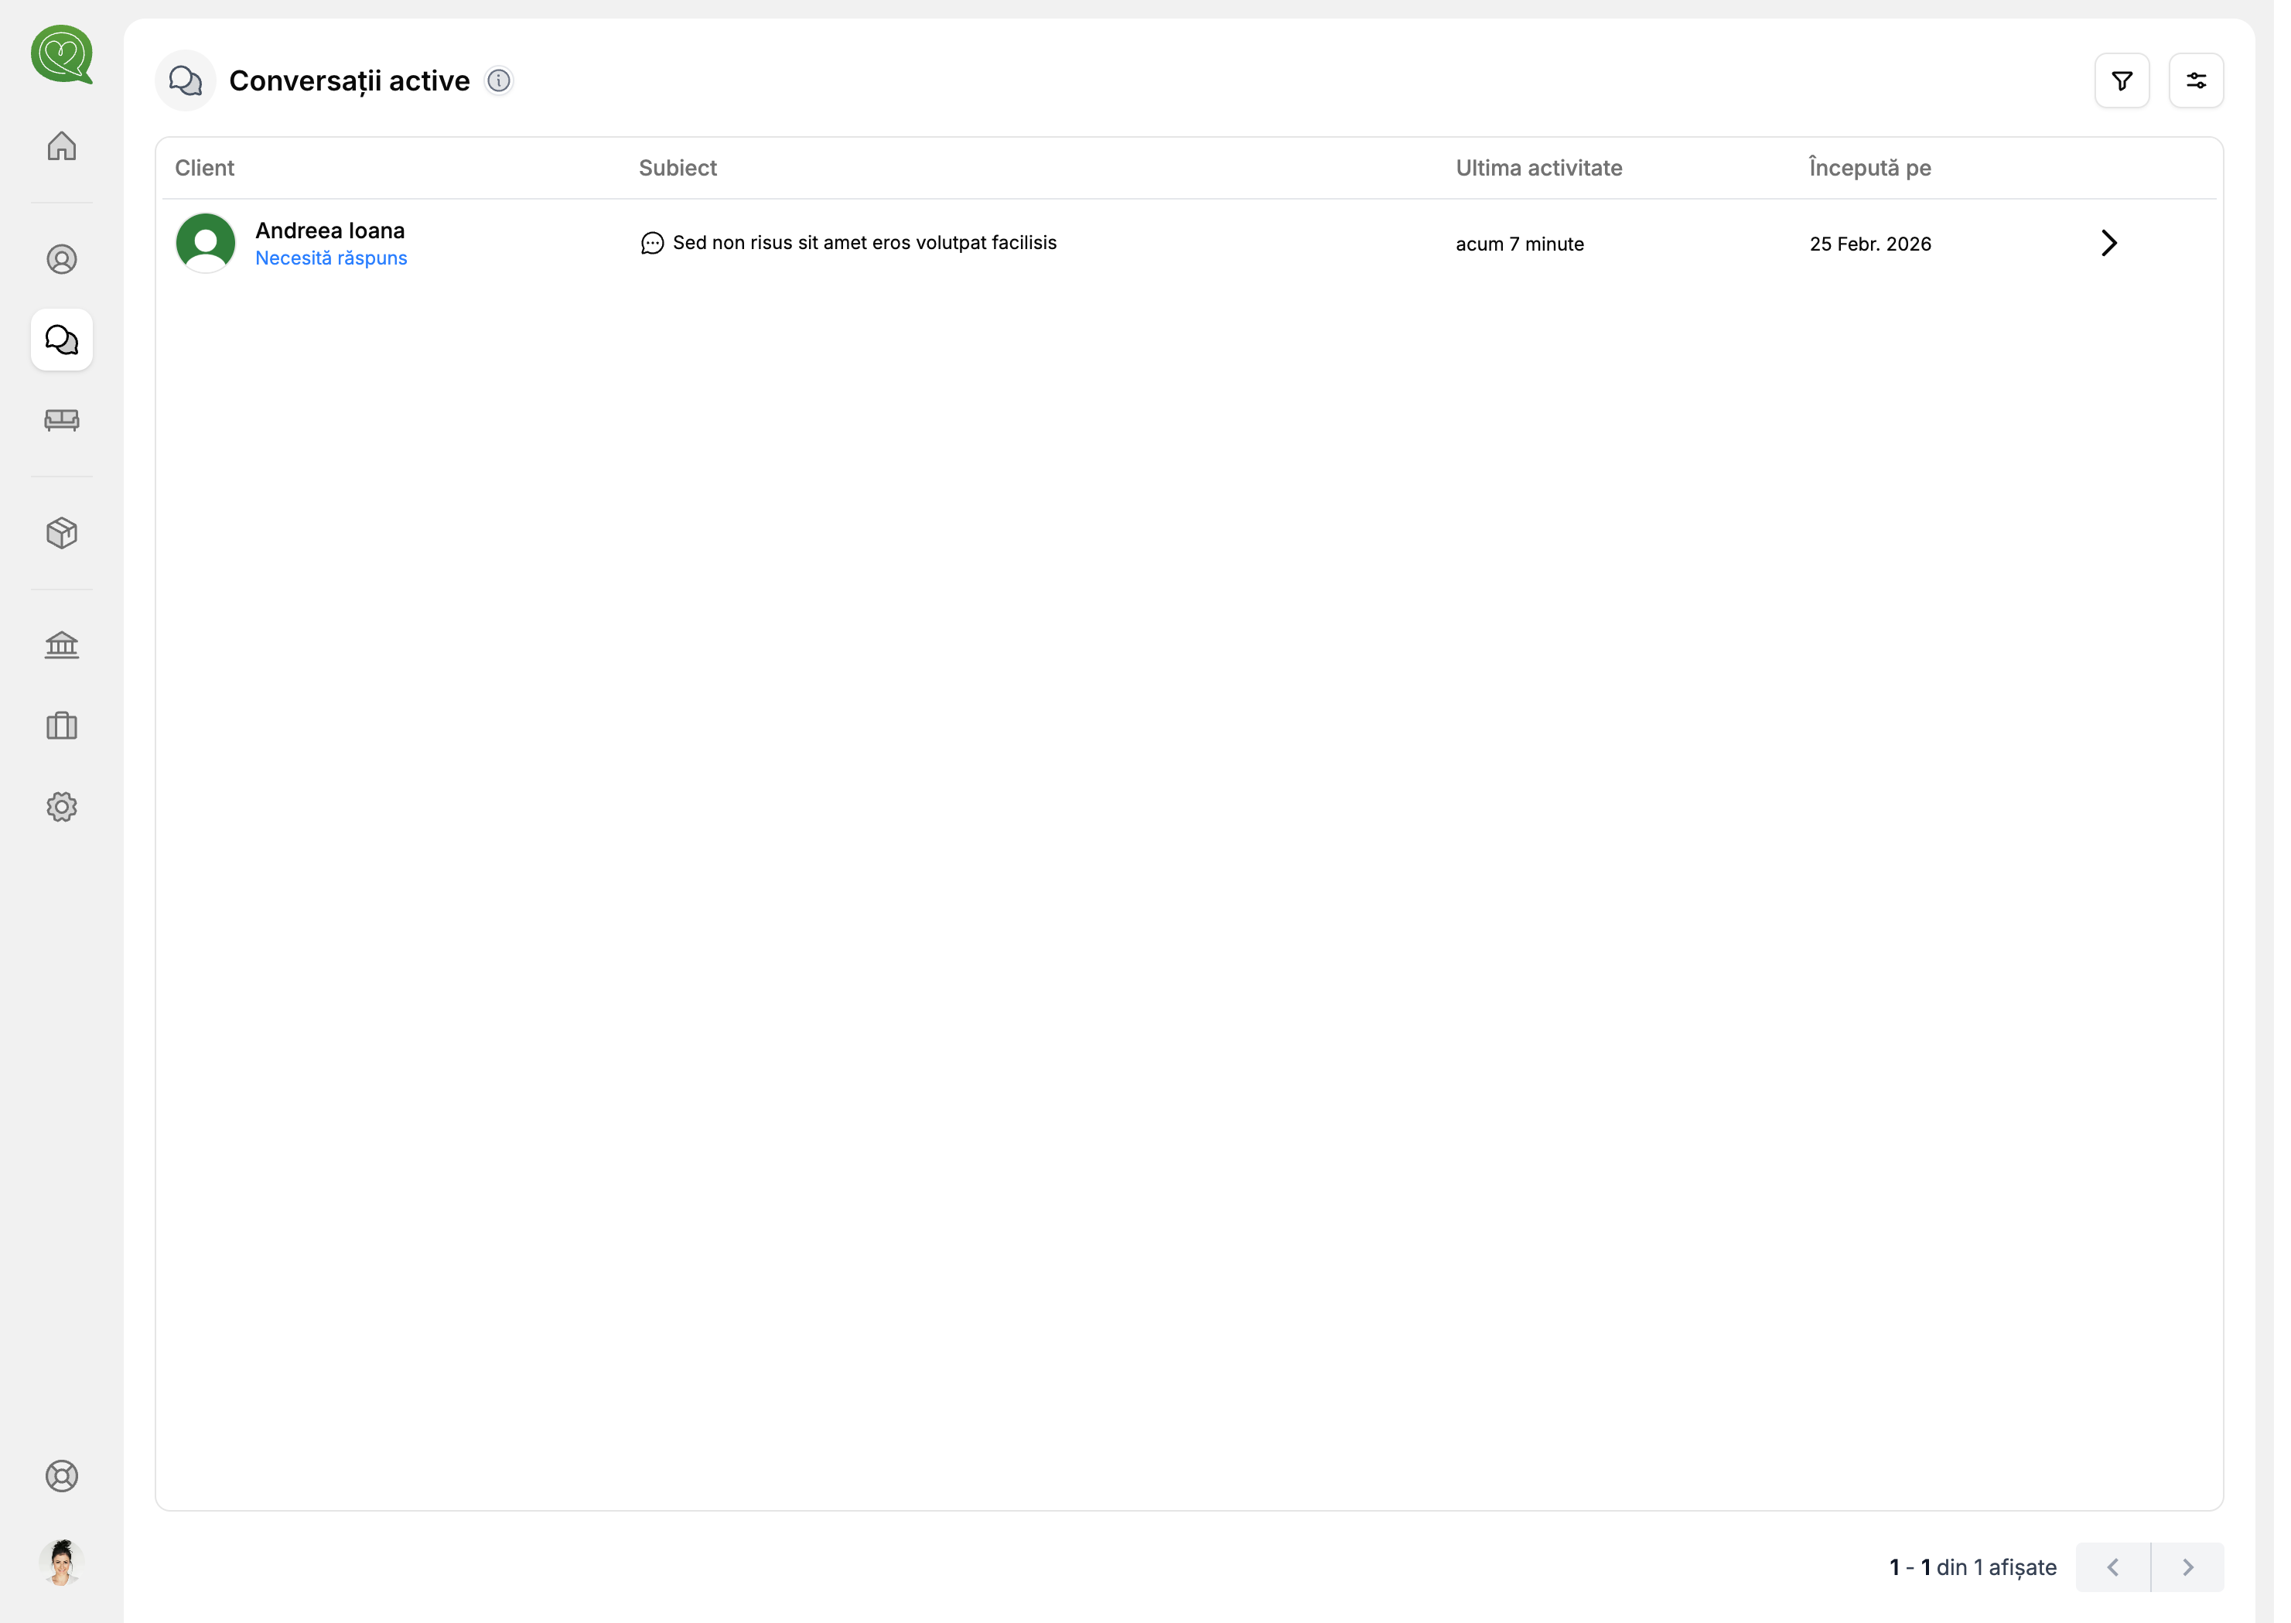Click the logged-in user avatar photo
Viewport: 2291px width, 1623px height.
tap(62, 1562)
